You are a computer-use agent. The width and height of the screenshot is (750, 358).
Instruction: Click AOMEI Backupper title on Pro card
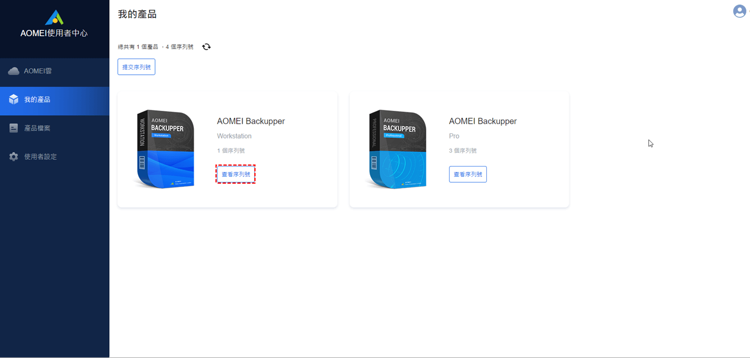(x=483, y=121)
